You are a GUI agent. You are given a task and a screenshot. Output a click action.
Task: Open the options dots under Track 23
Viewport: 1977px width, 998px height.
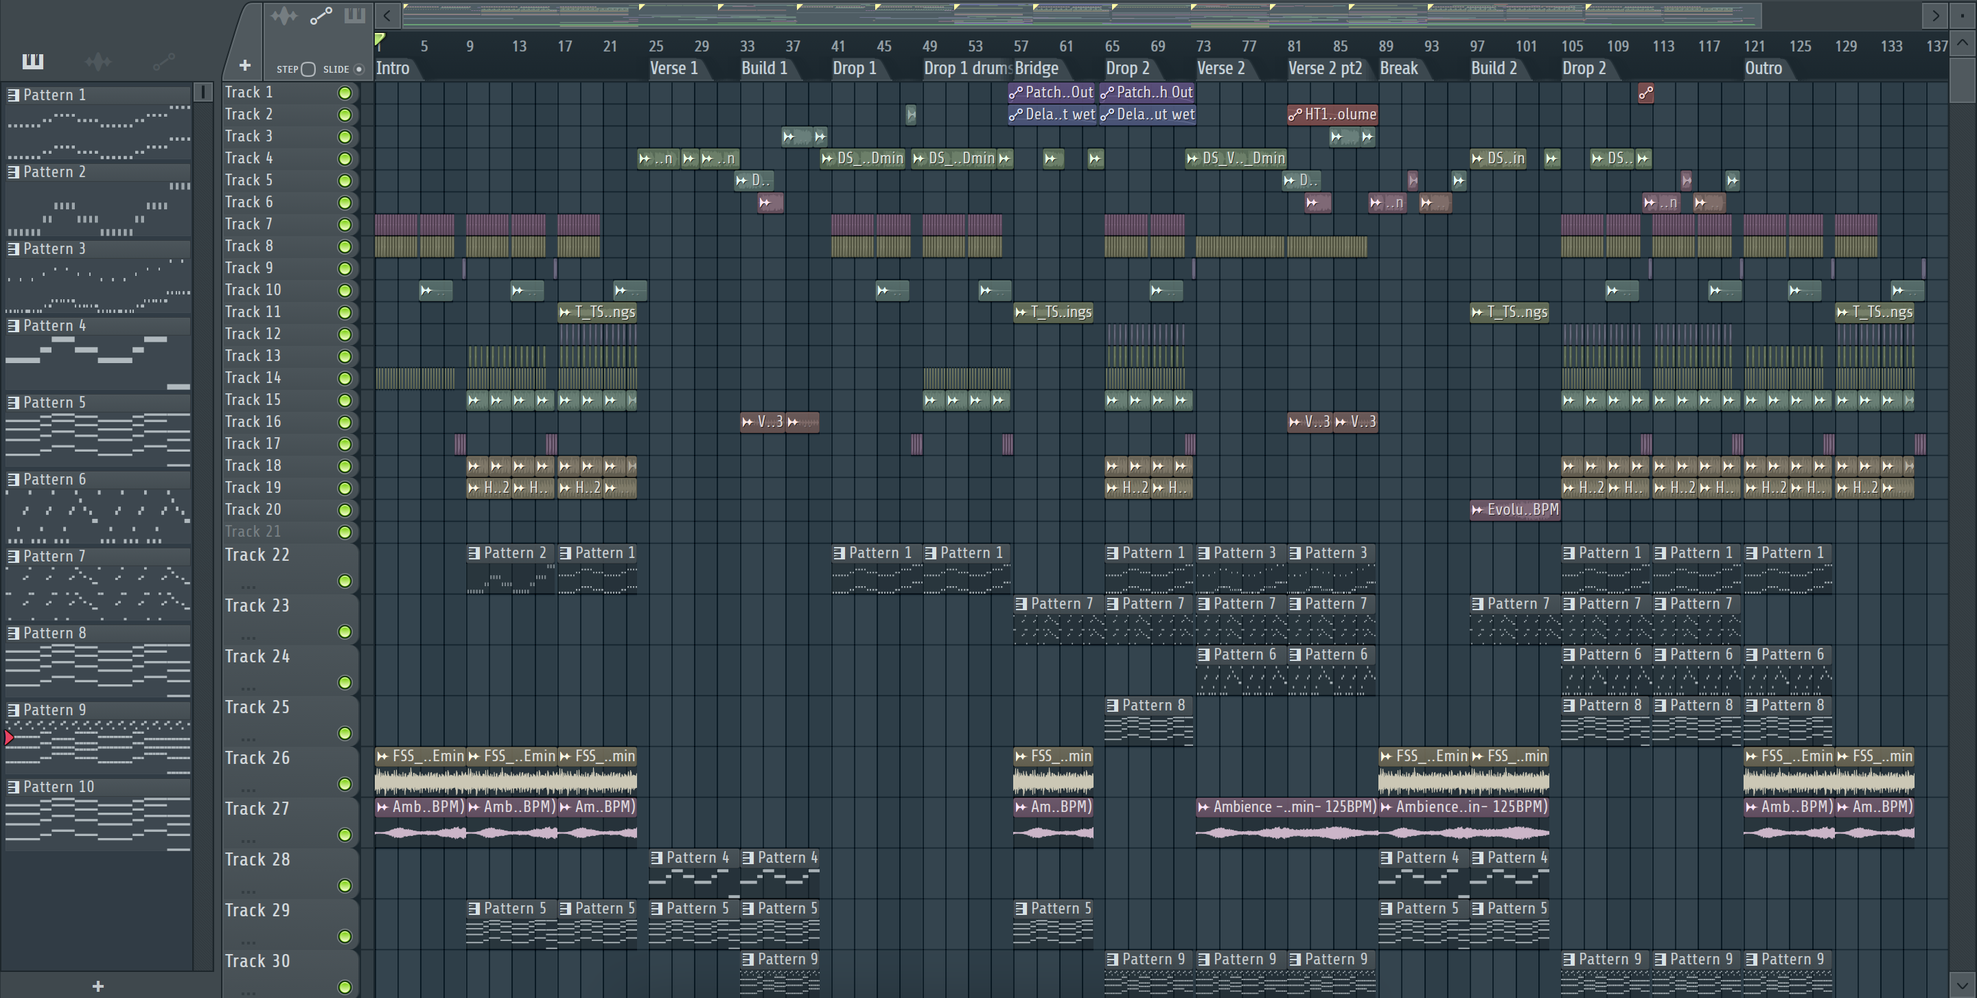pos(248,638)
